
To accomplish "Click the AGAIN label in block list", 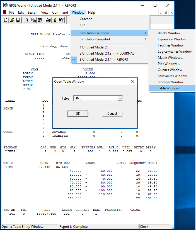I will point(8,109).
